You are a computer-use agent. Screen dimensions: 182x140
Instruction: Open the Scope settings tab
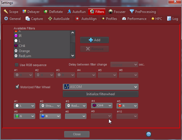(x=11, y=12)
